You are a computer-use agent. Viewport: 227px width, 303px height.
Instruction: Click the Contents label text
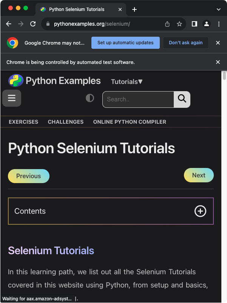point(30,211)
